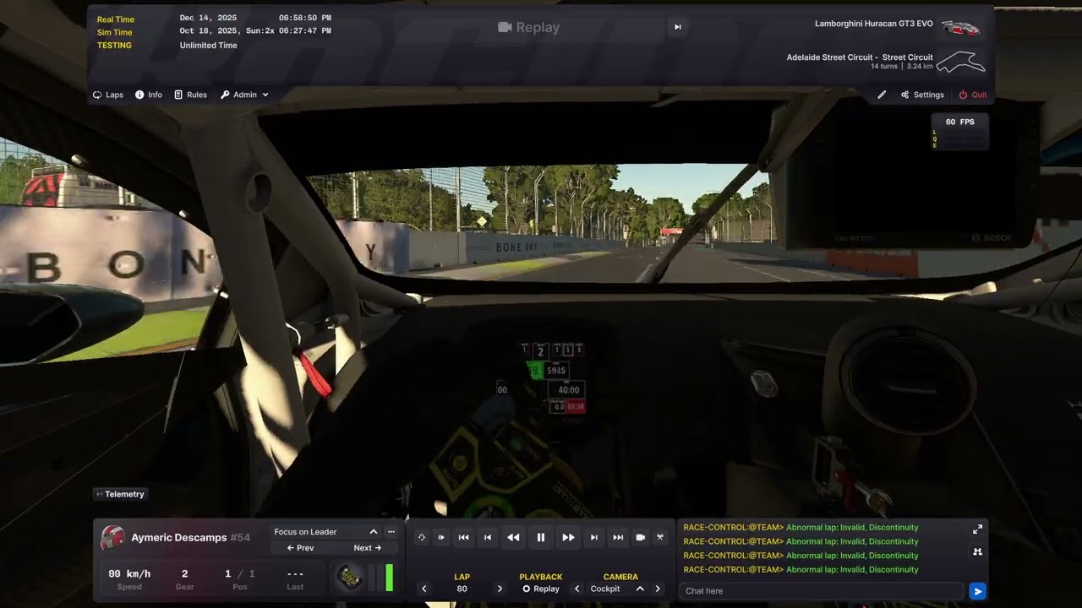
Task: Click the Chat here input field
Action: click(821, 591)
